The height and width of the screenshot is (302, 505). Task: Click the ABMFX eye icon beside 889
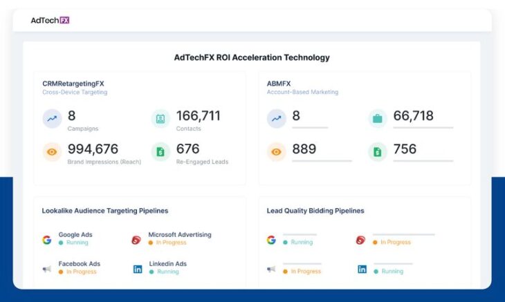(276, 152)
